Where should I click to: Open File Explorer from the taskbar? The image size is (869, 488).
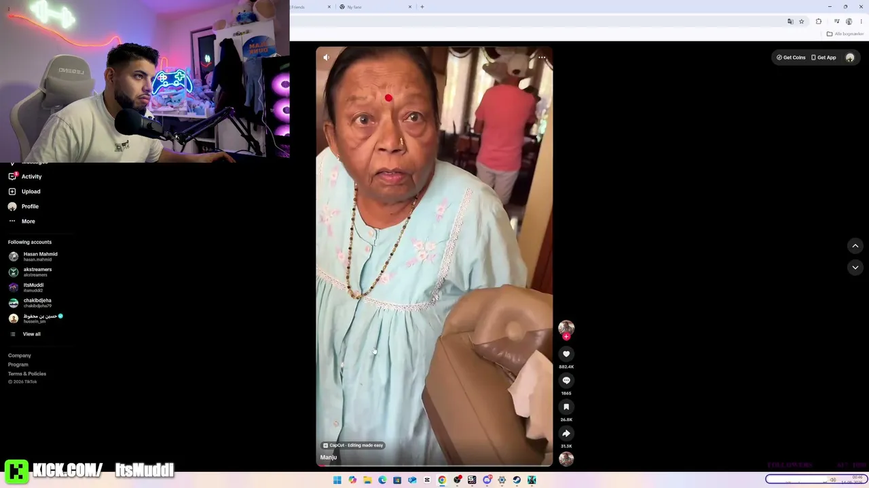click(367, 480)
